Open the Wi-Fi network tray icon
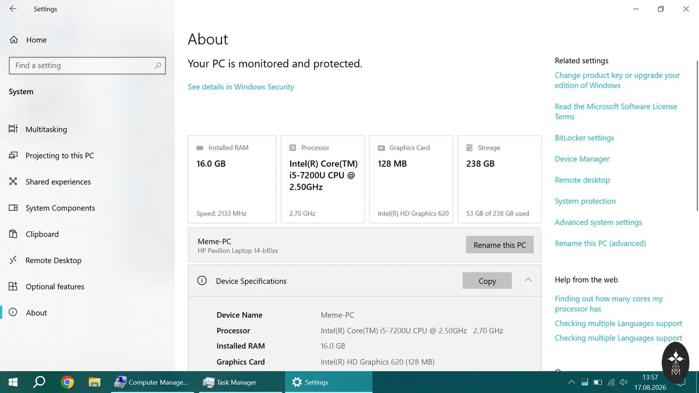This screenshot has height=393, width=699. [x=611, y=383]
